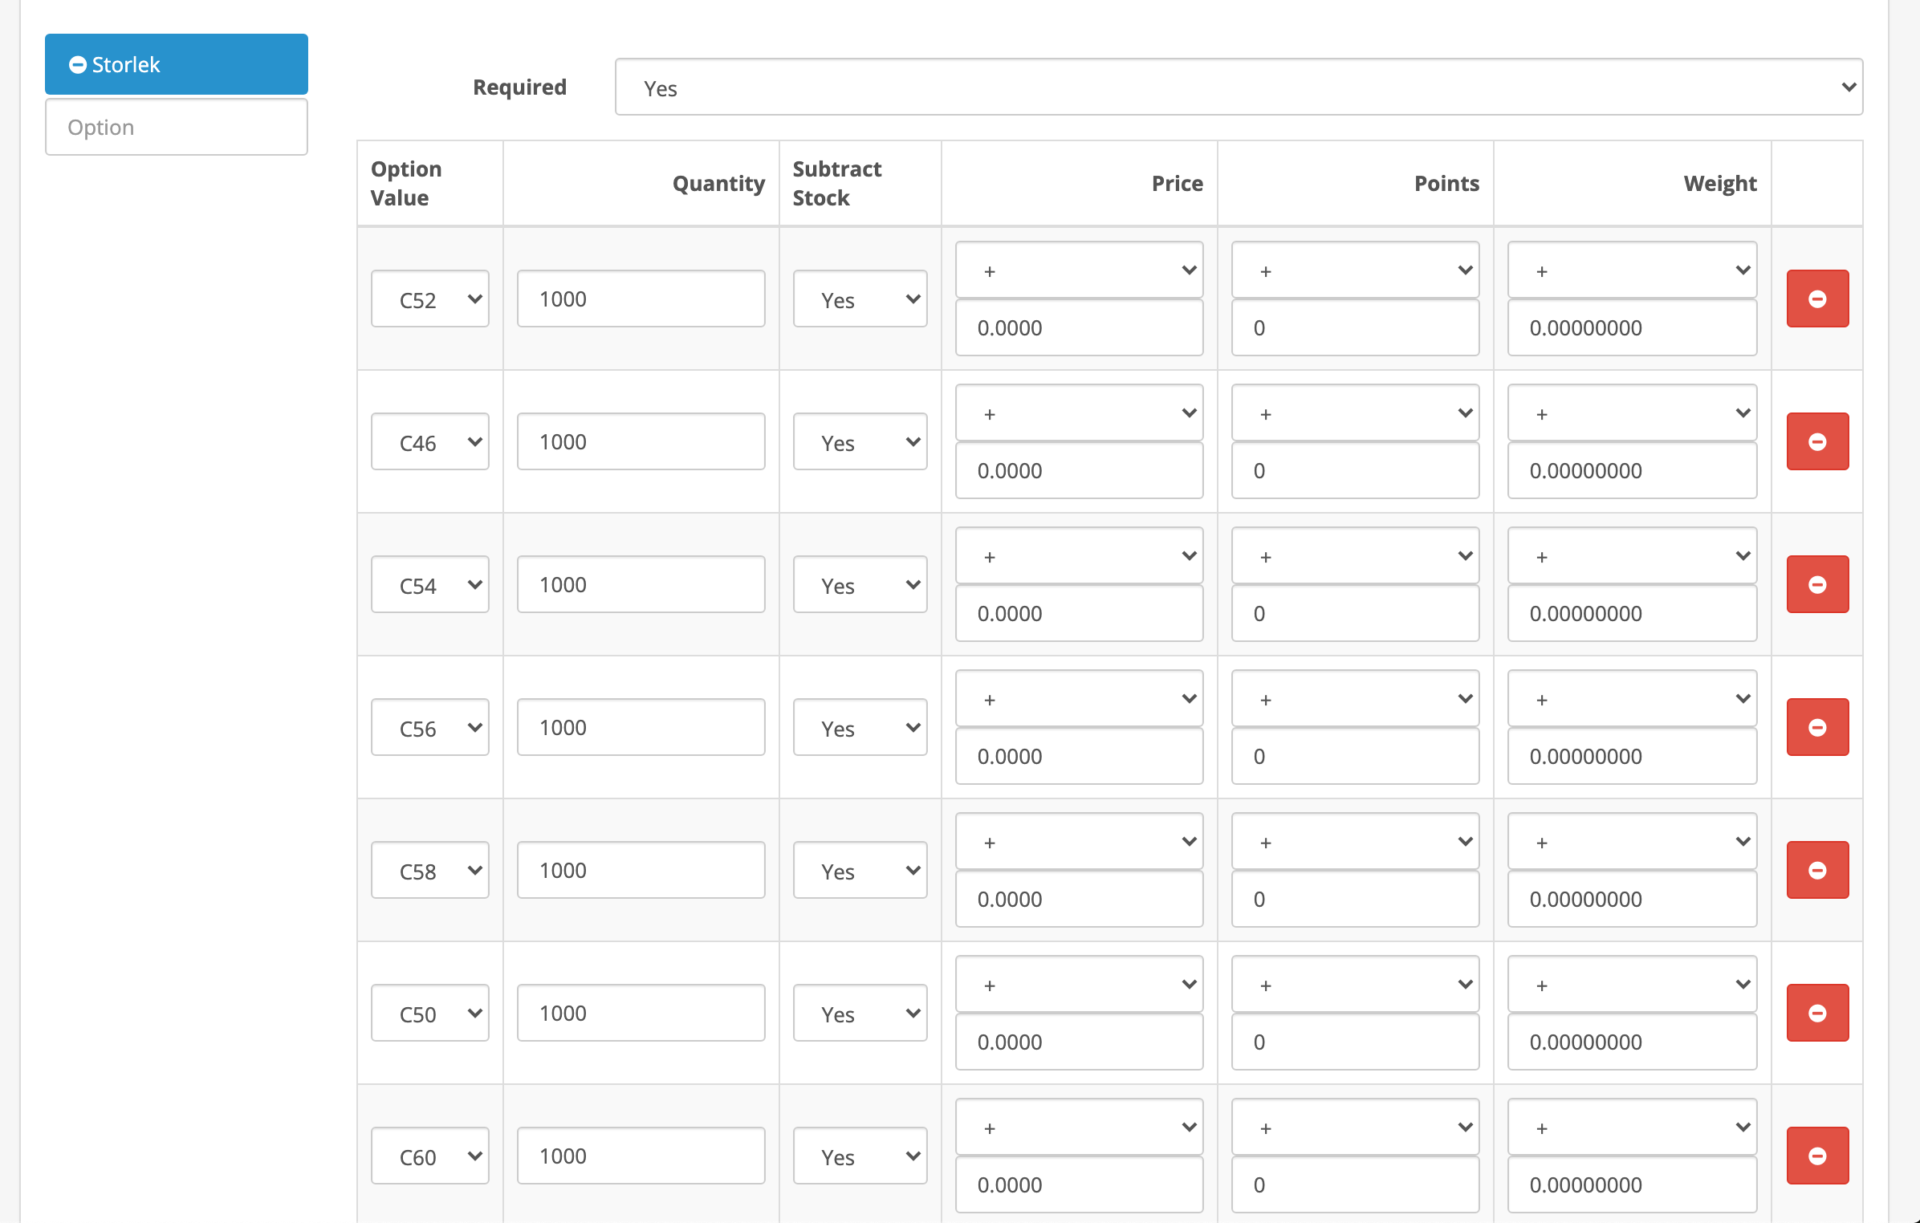Open price prefix dropdown in C46 row
Viewport: 1920px width, 1223px height.
point(1080,412)
